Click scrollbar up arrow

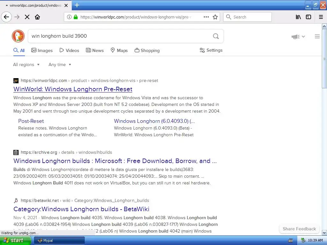point(324,26)
